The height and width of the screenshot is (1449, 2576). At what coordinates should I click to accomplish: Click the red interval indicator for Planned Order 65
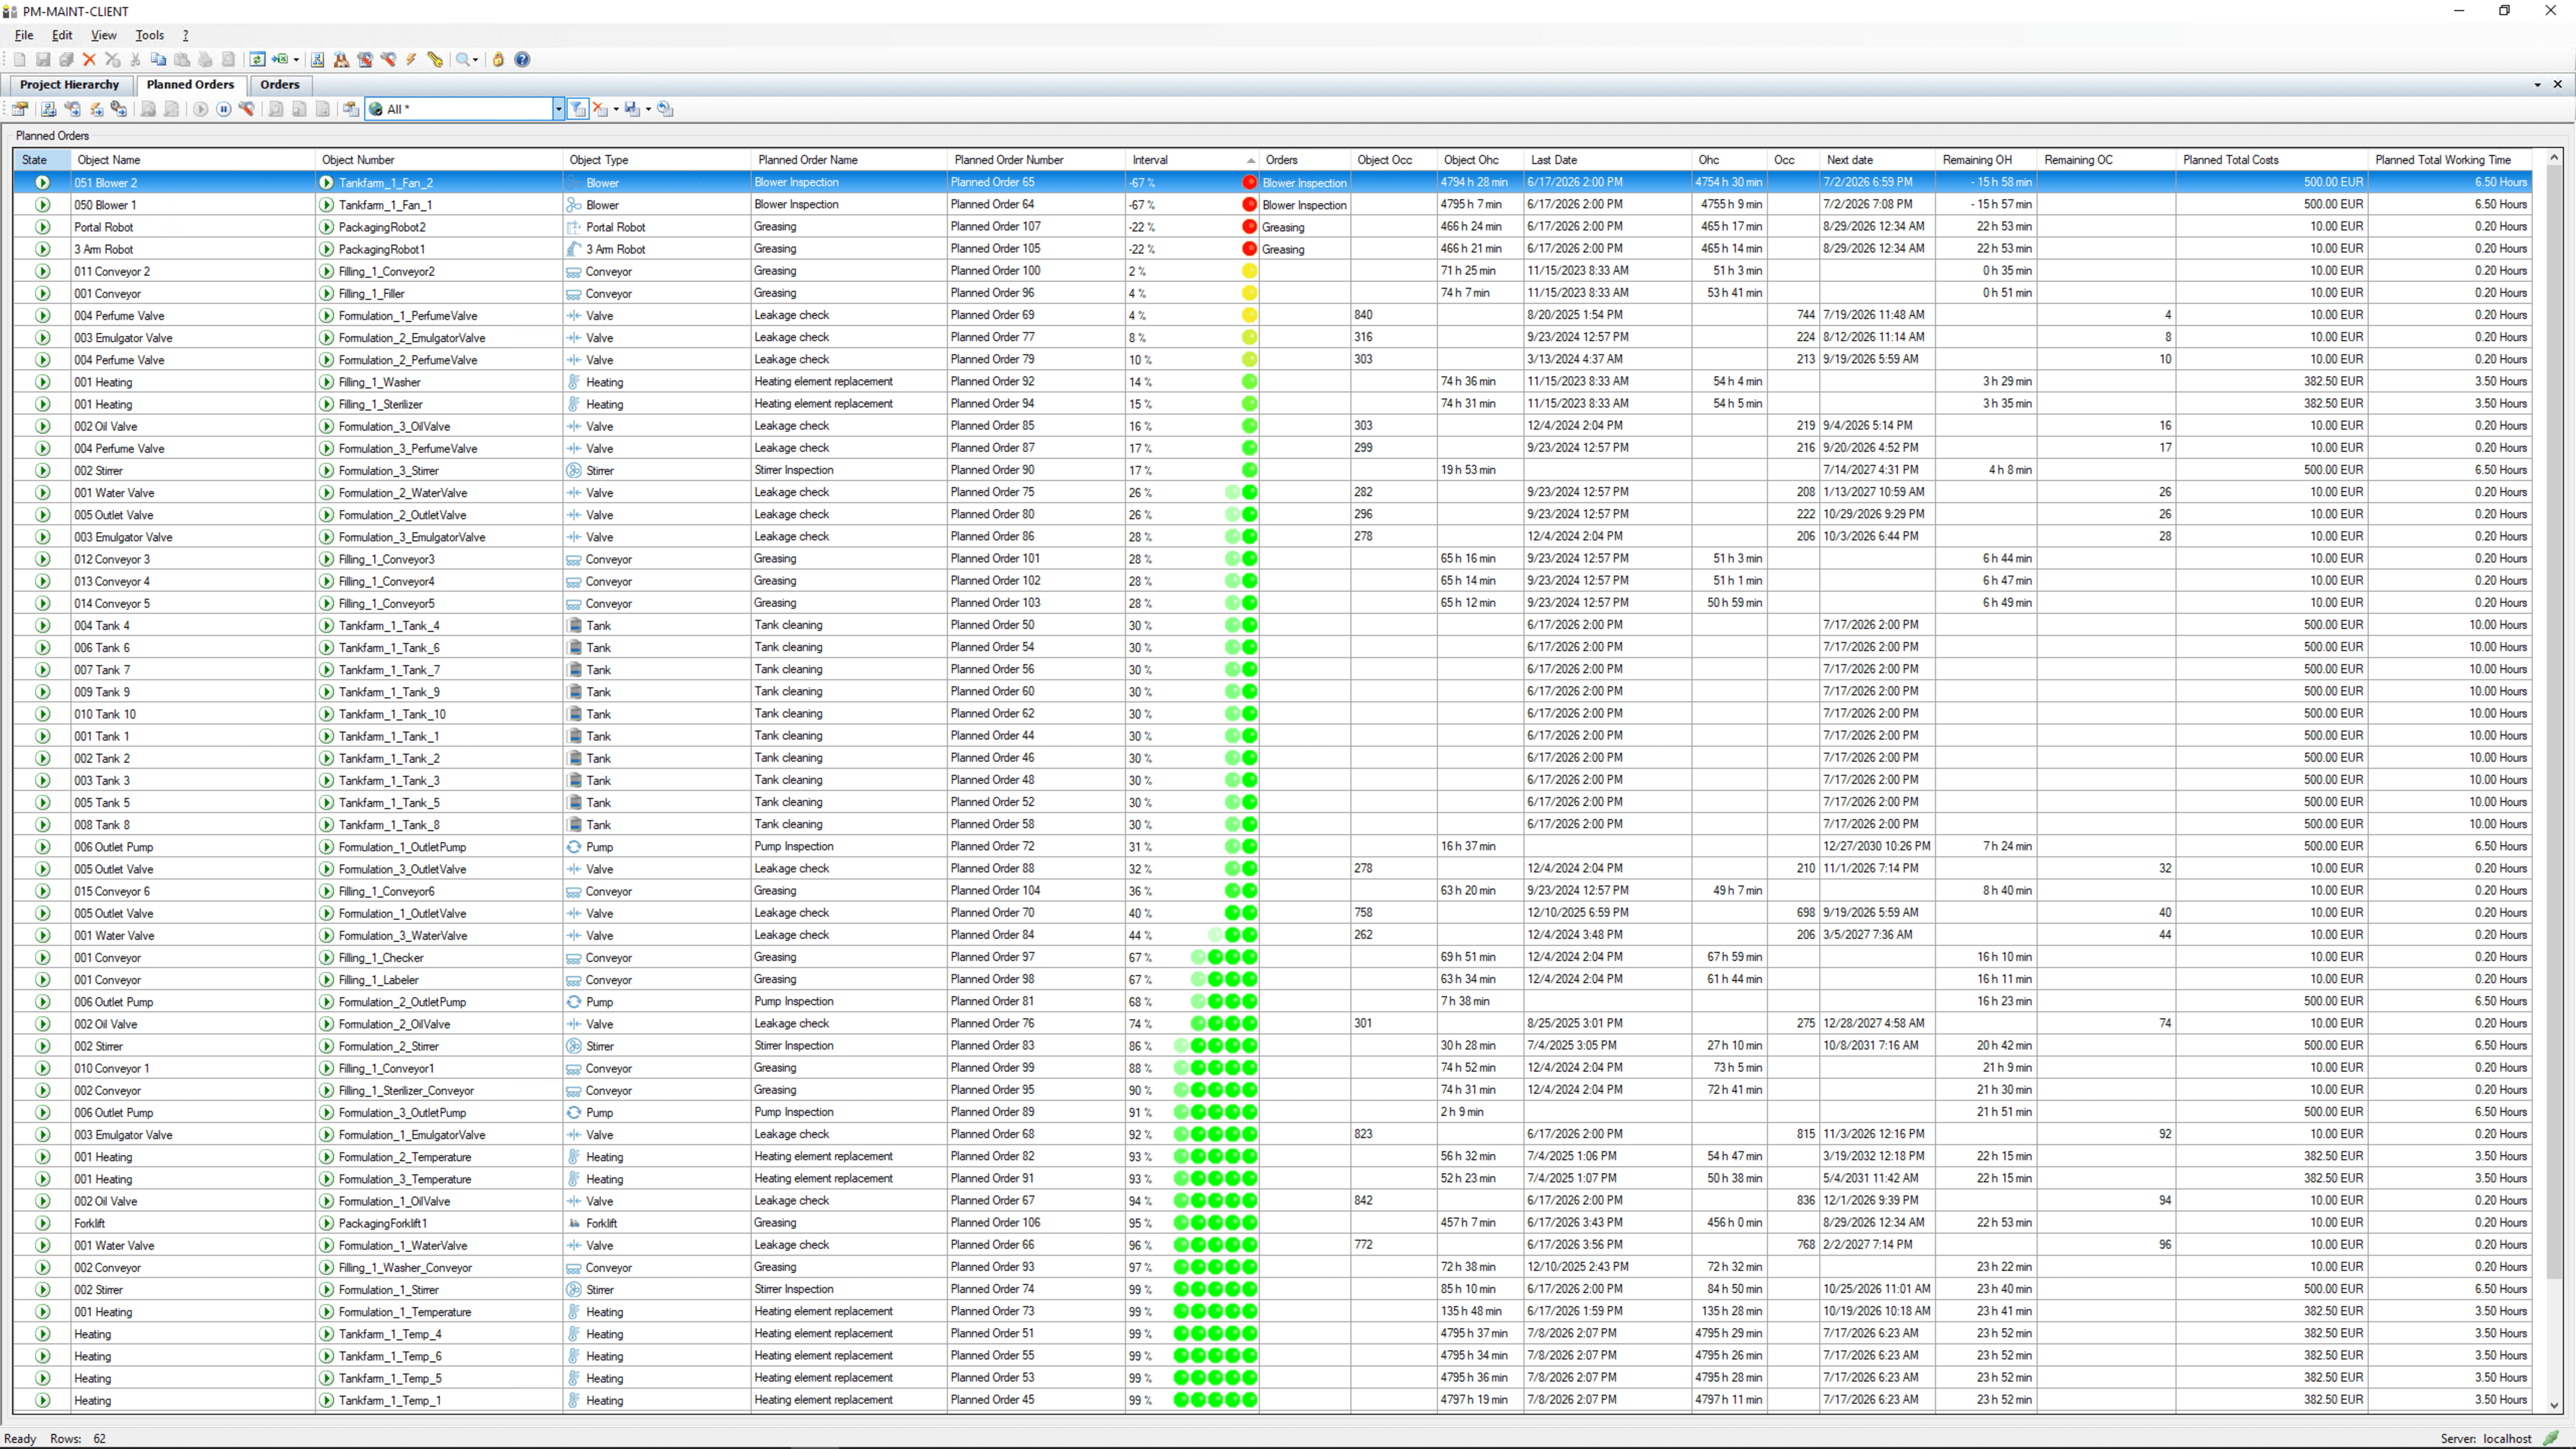[x=1249, y=183]
